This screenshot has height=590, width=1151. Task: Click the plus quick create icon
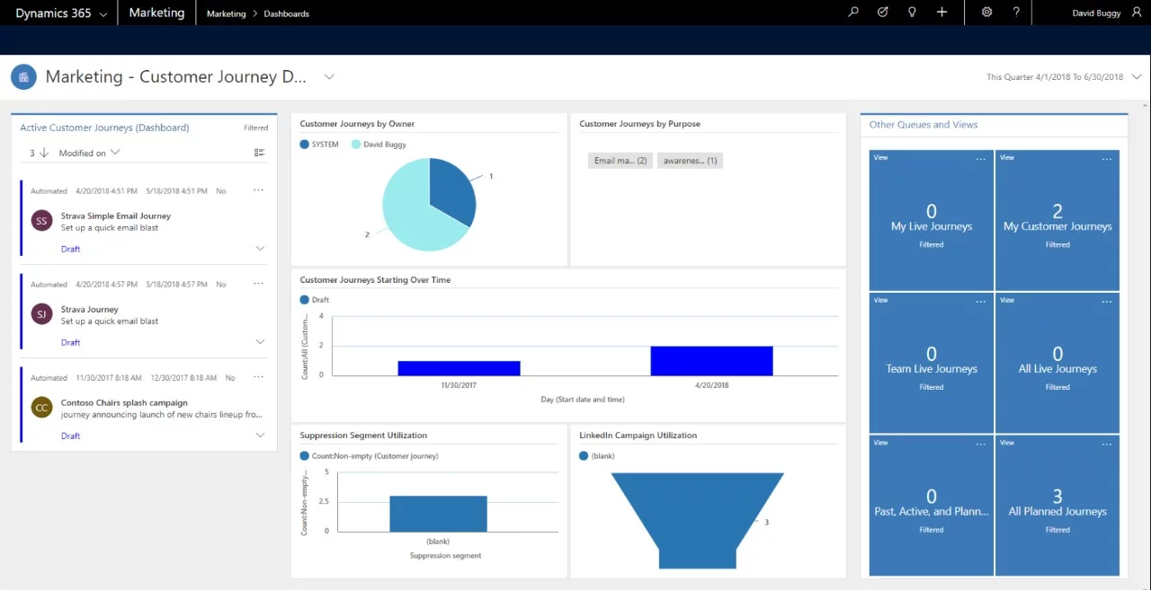941,13
